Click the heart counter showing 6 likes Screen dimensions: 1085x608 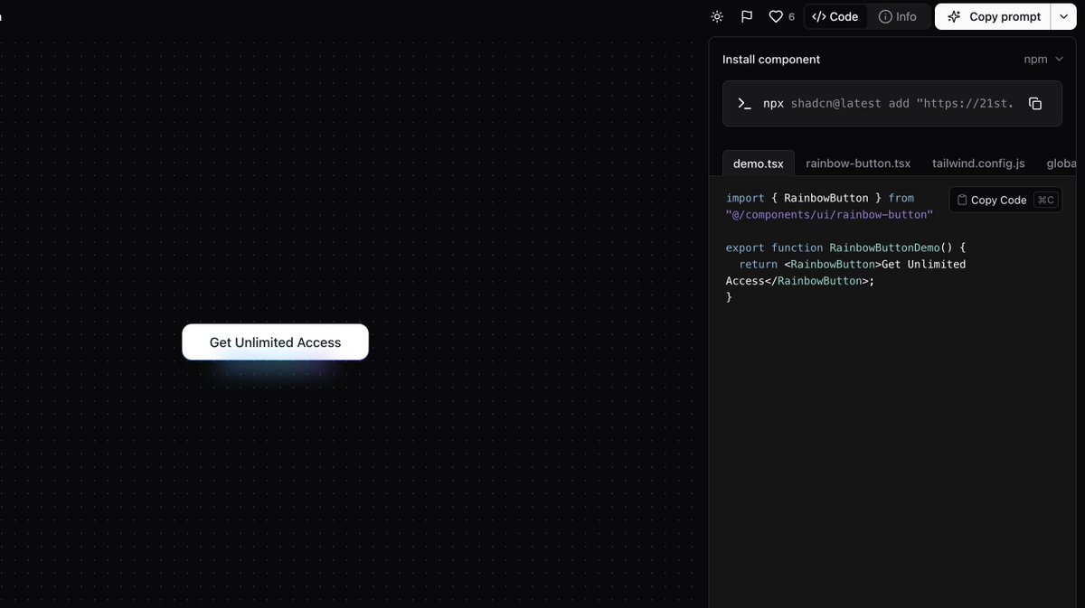point(789,15)
